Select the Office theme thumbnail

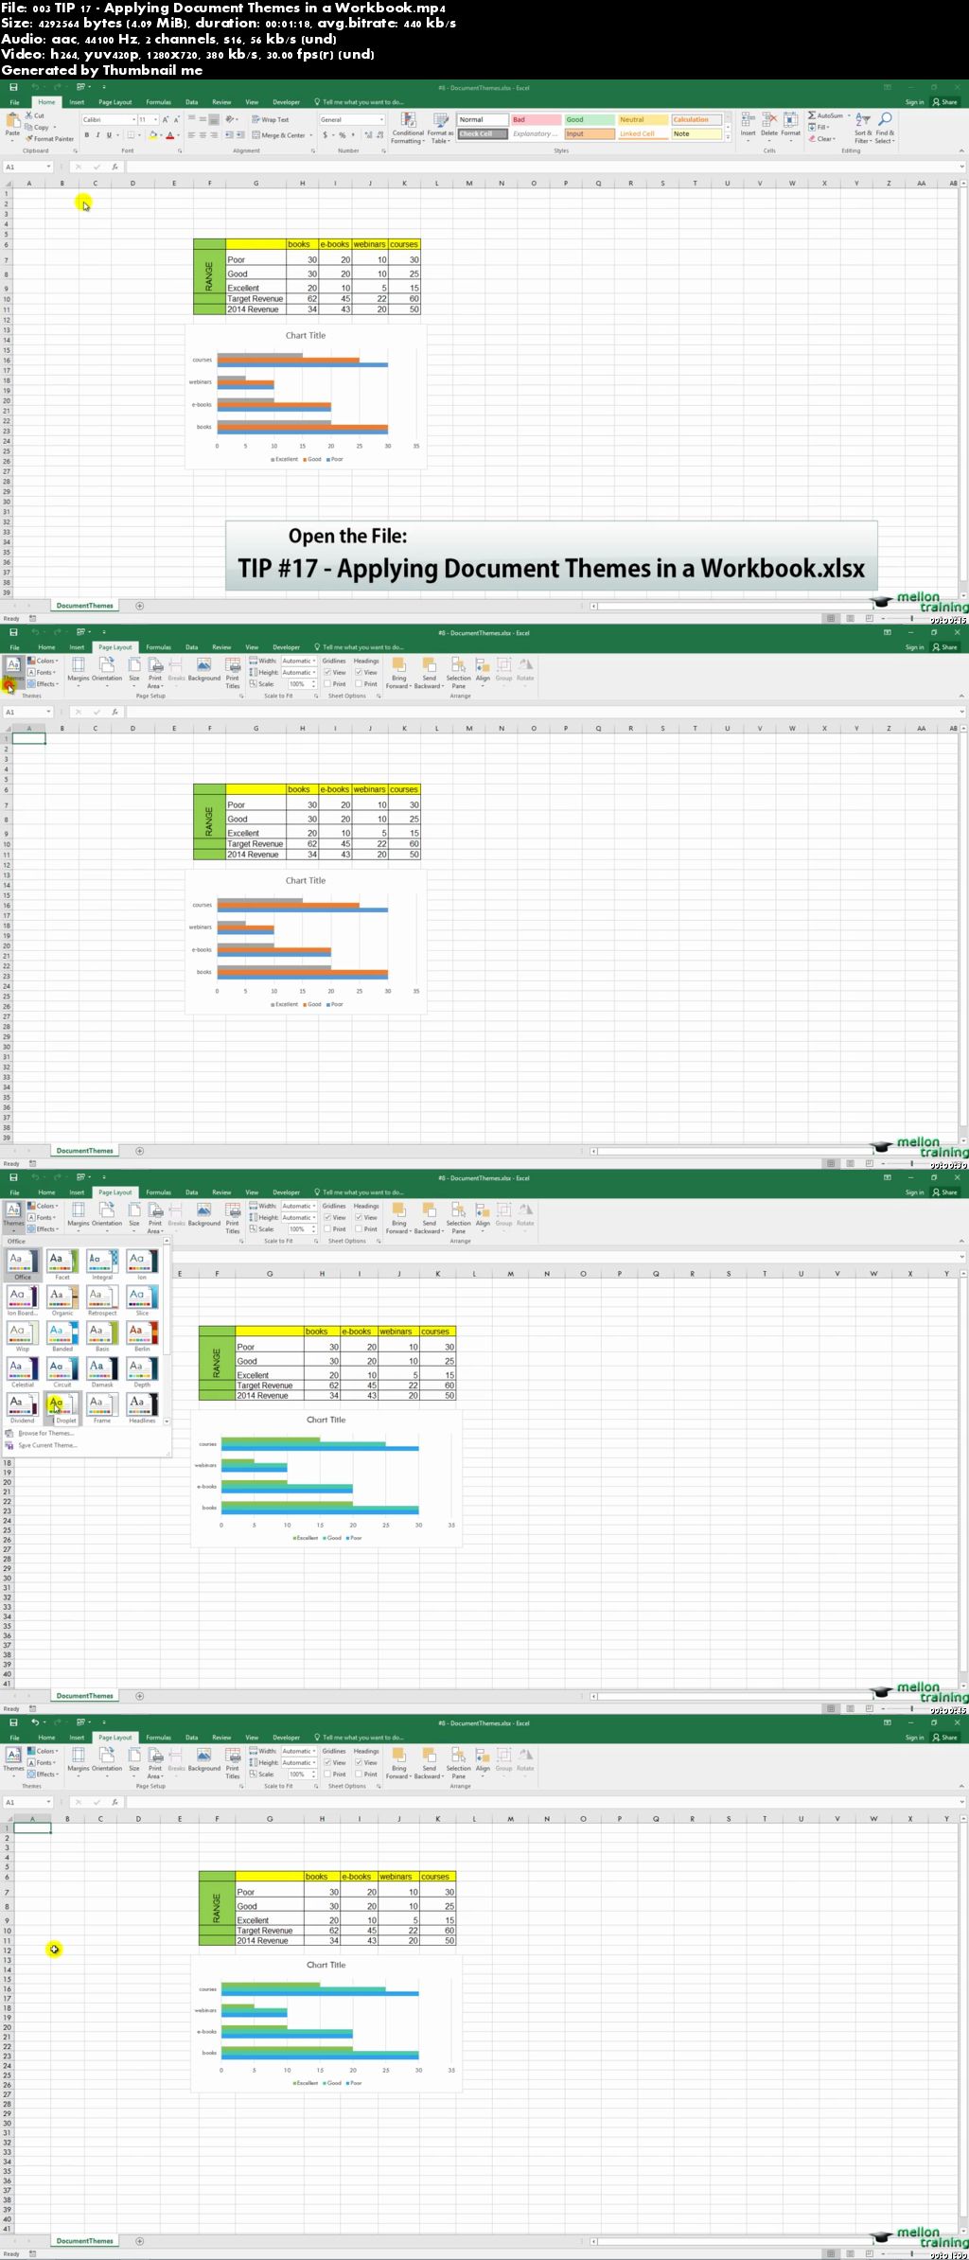[x=23, y=1264]
